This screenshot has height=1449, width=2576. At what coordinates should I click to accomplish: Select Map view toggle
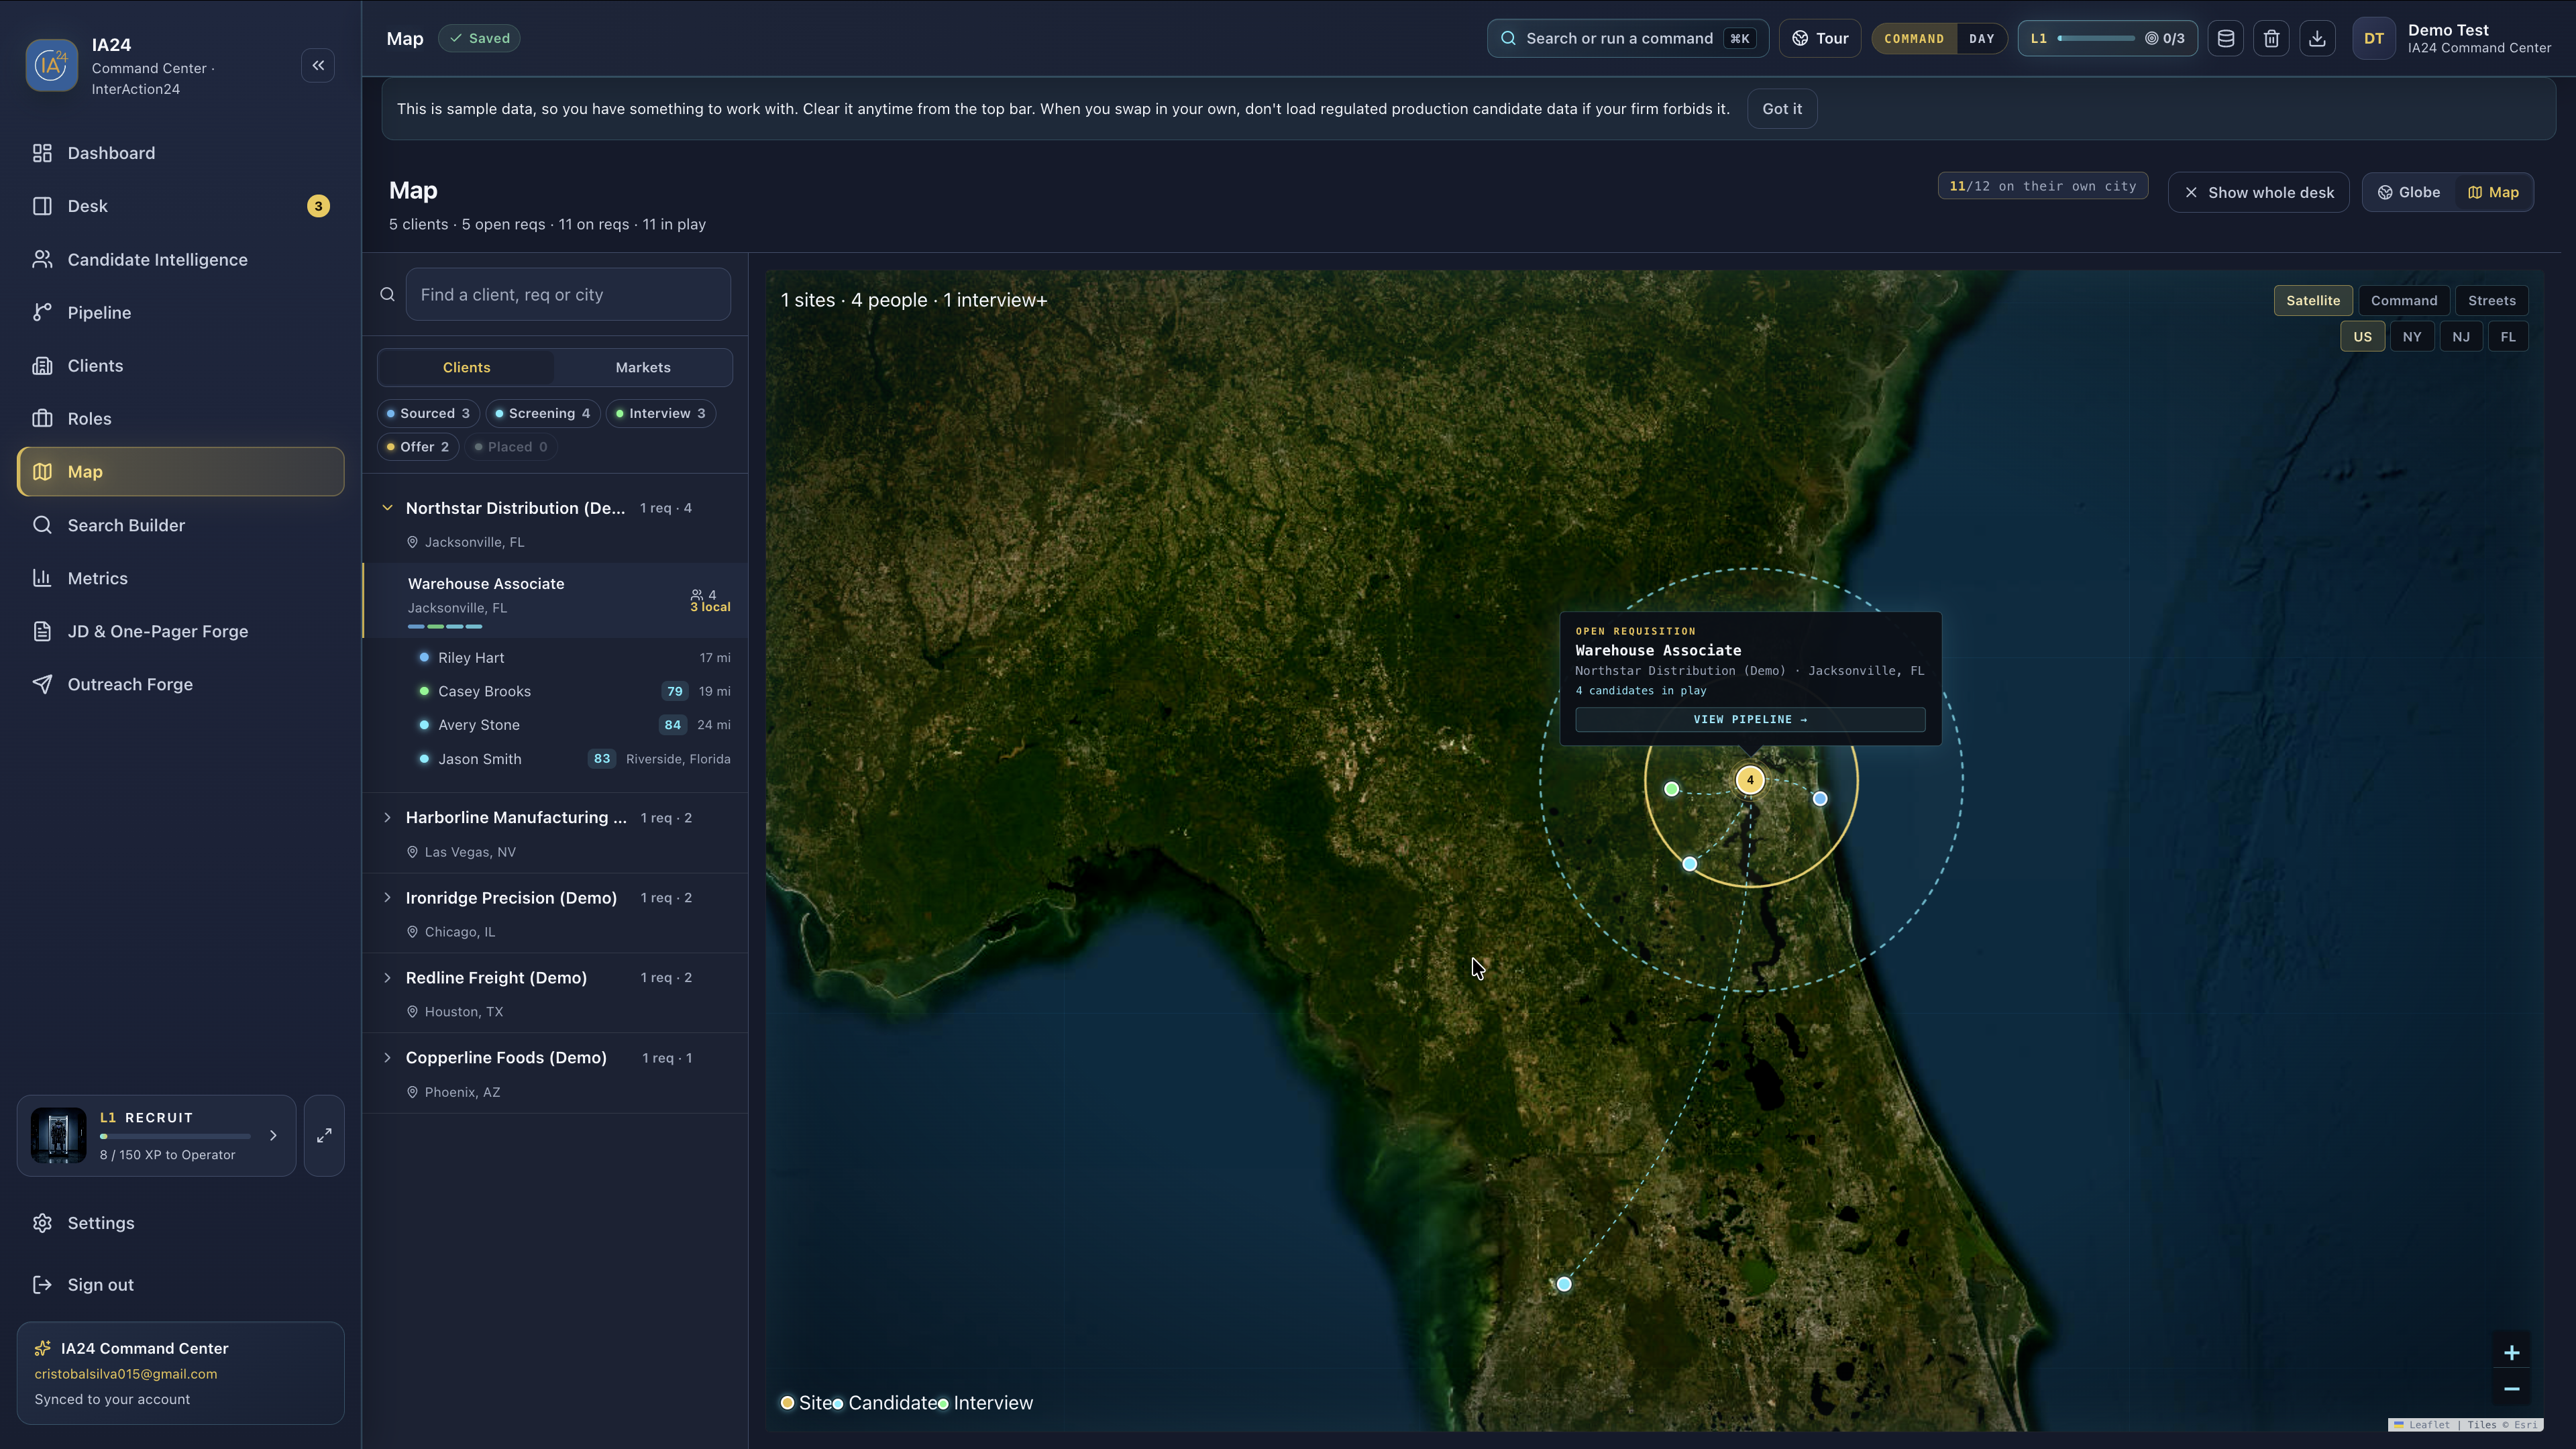tap(2494, 192)
